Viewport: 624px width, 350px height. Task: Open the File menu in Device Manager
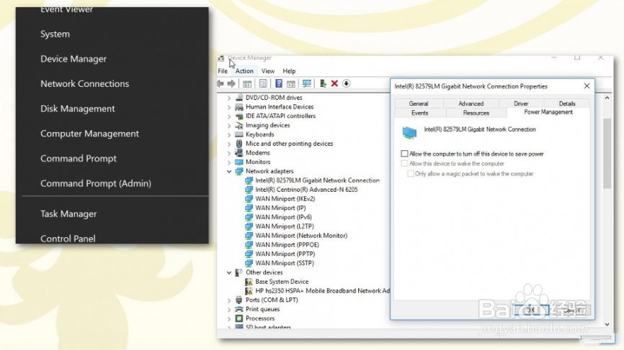pyautogui.click(x=223, y=71)
